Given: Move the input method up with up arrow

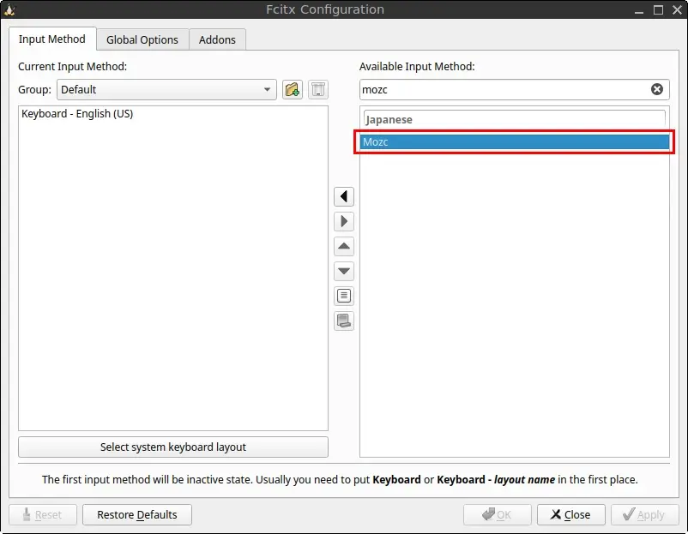Looking at the screenshot, I should coord(344,246).
